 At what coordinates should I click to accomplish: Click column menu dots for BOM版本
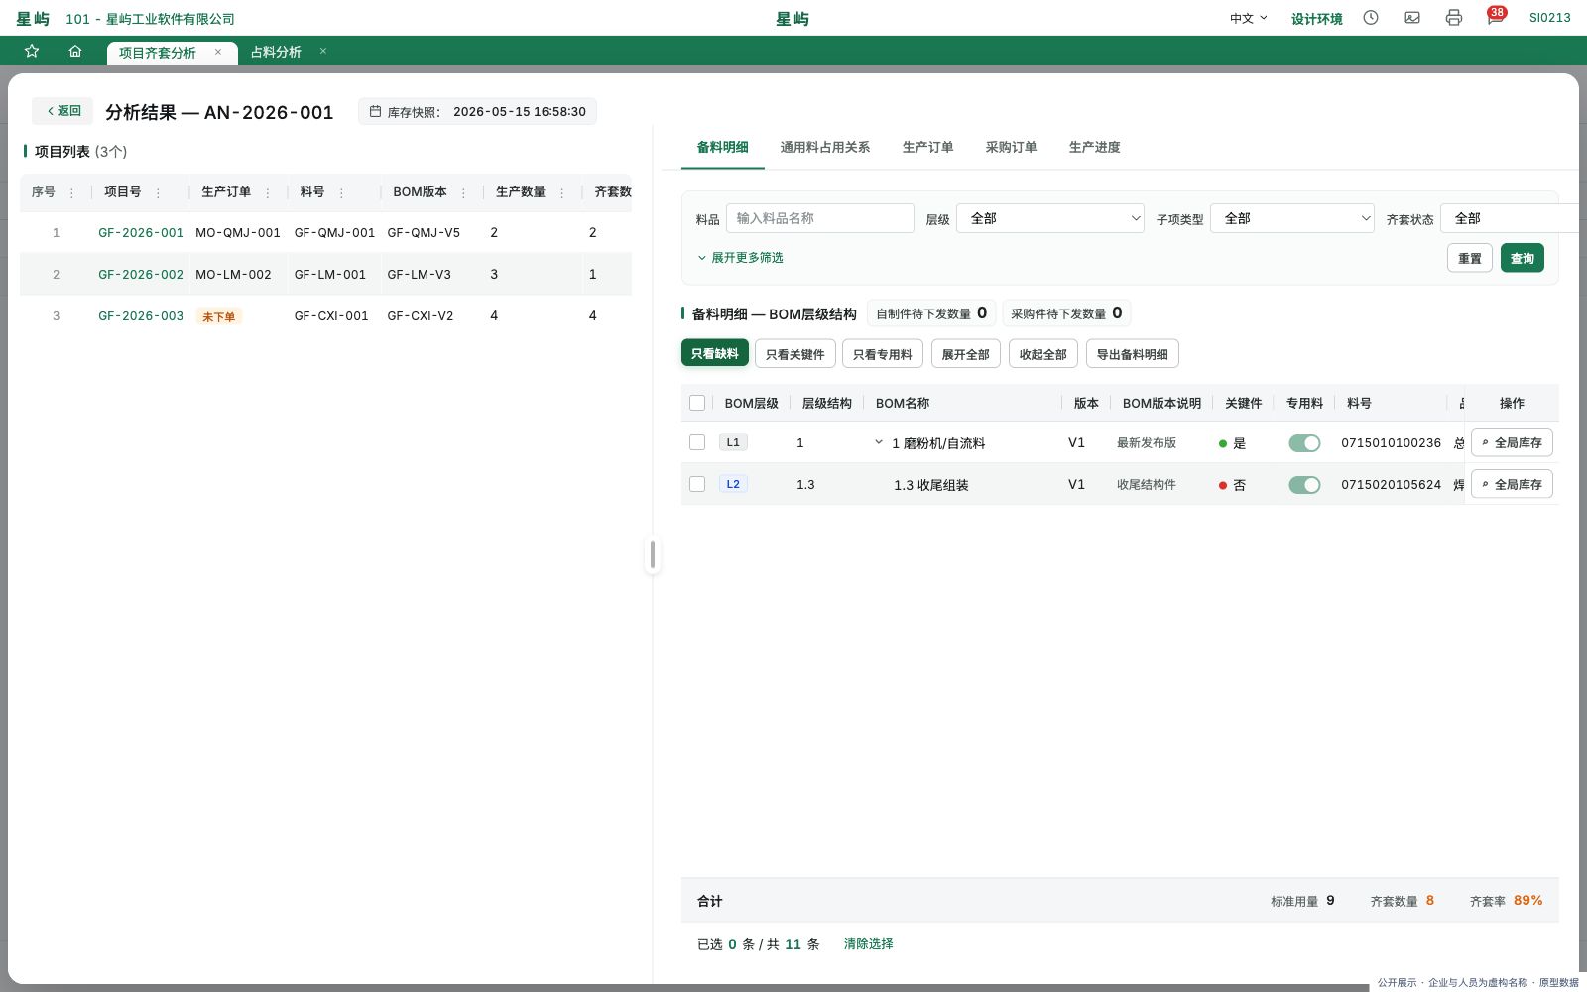463,192
